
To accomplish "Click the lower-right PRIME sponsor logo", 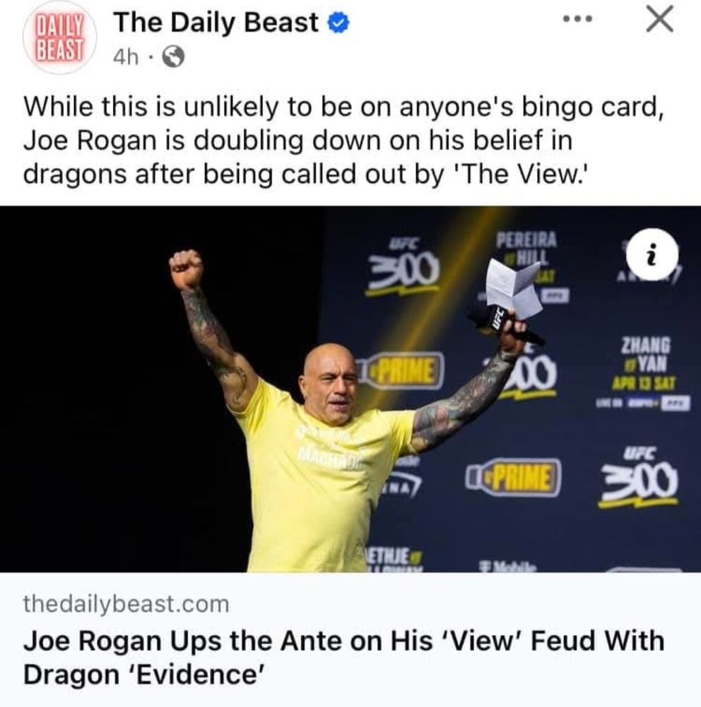I will coord(514,477).
